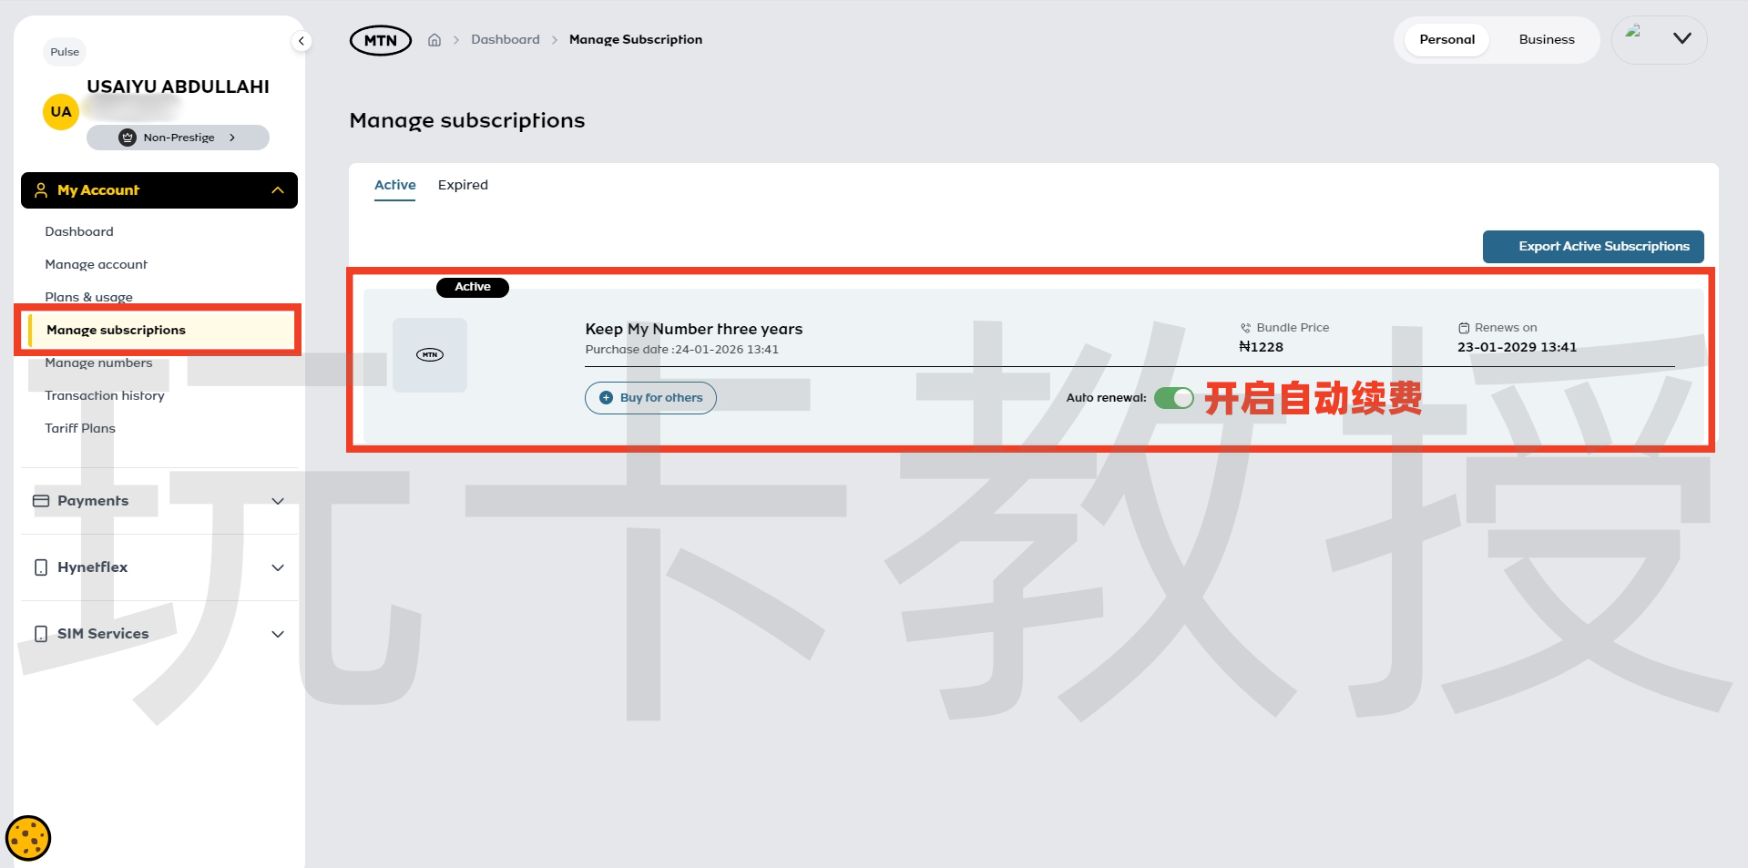The width and height of the screenshot is (1748, 868).
Task: Click the home icon in the breadcrumb
Action: [x=434, y=39]
